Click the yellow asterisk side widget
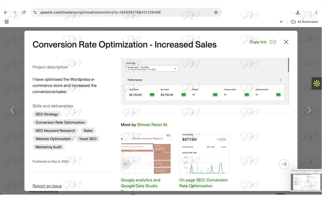 317,83
